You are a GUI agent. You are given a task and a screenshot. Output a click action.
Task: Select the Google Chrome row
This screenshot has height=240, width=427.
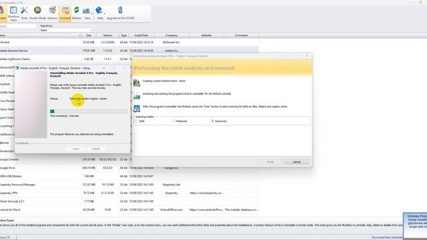pos(66,159)
